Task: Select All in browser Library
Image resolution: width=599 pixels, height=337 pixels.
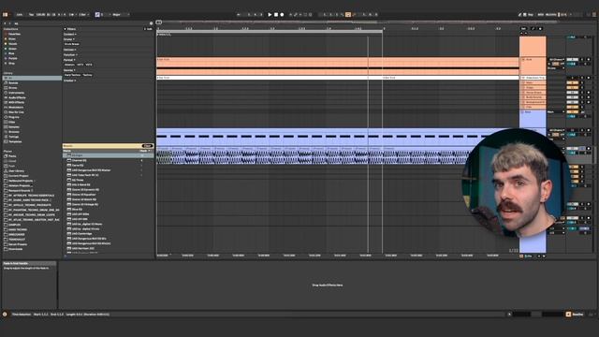Action: 32,78
